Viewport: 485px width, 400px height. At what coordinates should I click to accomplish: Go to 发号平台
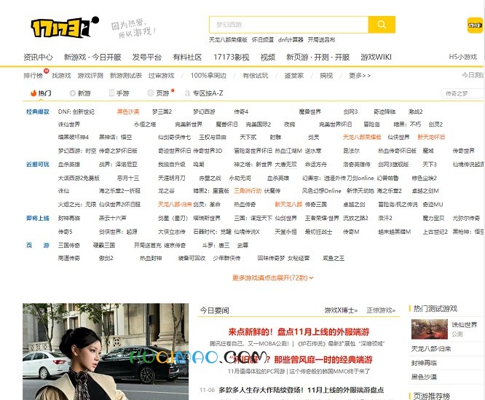(146, 58)
